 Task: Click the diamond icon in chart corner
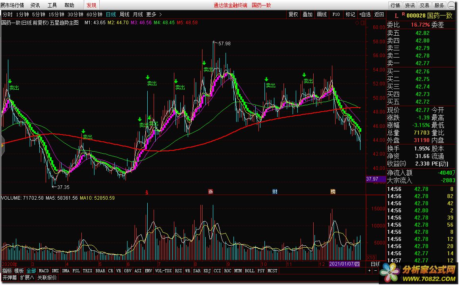click(357, 23)
